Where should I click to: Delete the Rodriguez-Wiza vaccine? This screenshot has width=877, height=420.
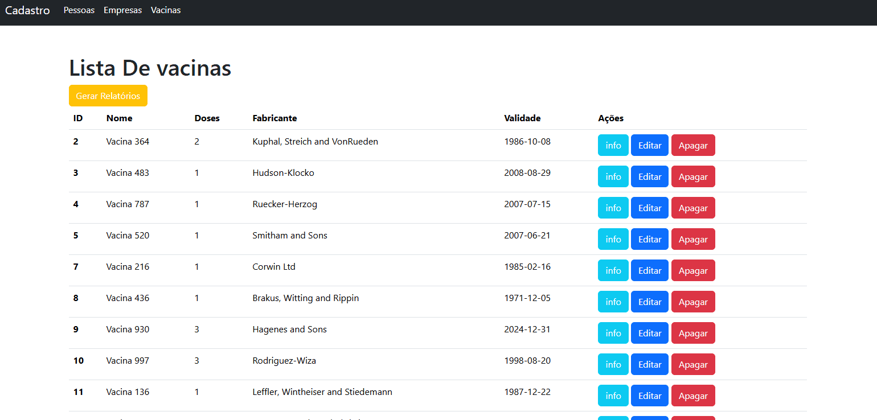tap(693, 364)
